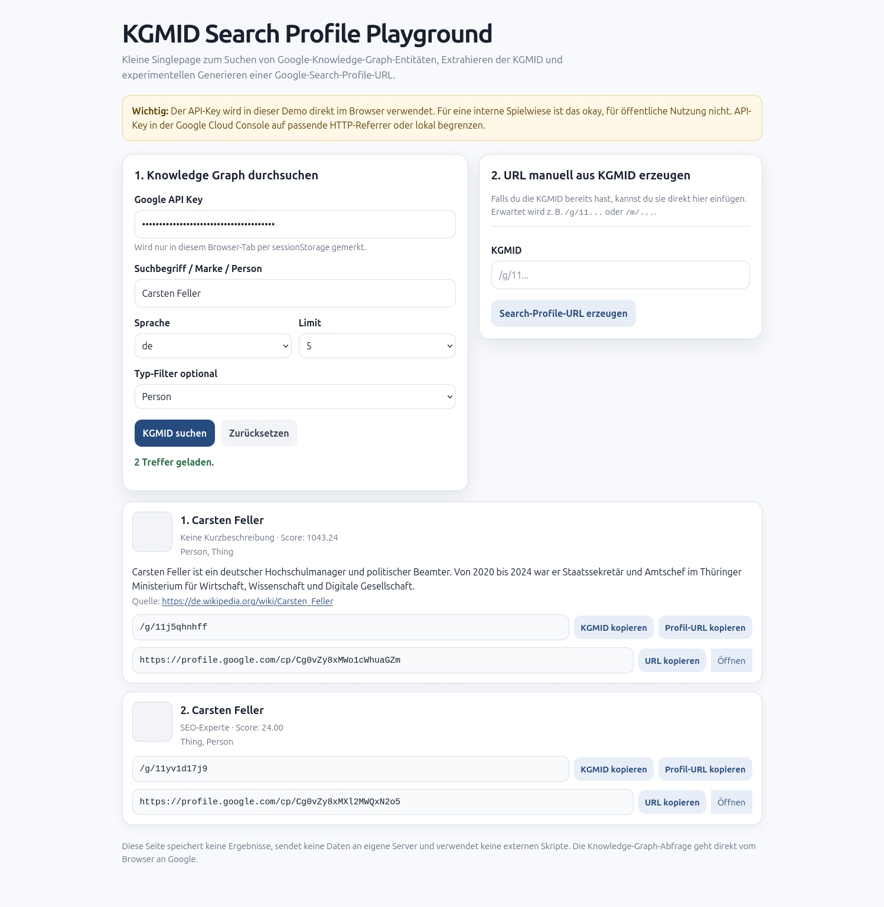Focus the Google API Key field
This screenshot has width=884, height=907.
[295, 224]
